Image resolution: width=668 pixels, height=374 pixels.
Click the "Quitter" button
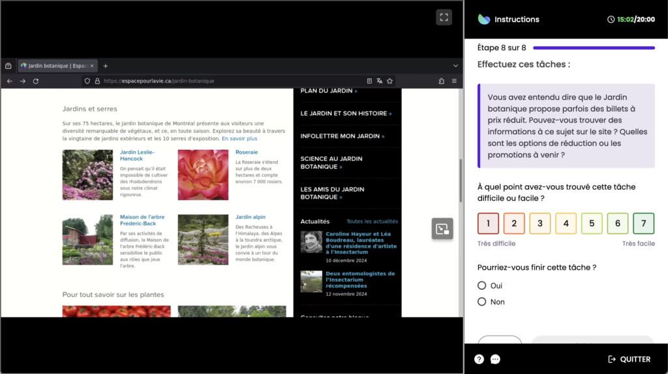629,359
